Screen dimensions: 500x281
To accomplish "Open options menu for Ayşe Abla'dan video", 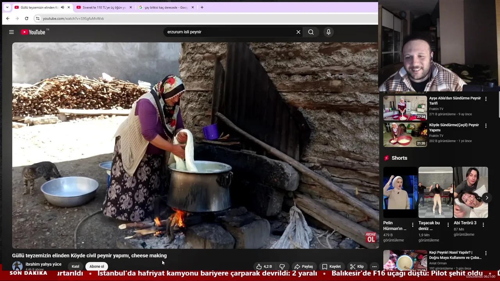I will (x=486, y=99).
